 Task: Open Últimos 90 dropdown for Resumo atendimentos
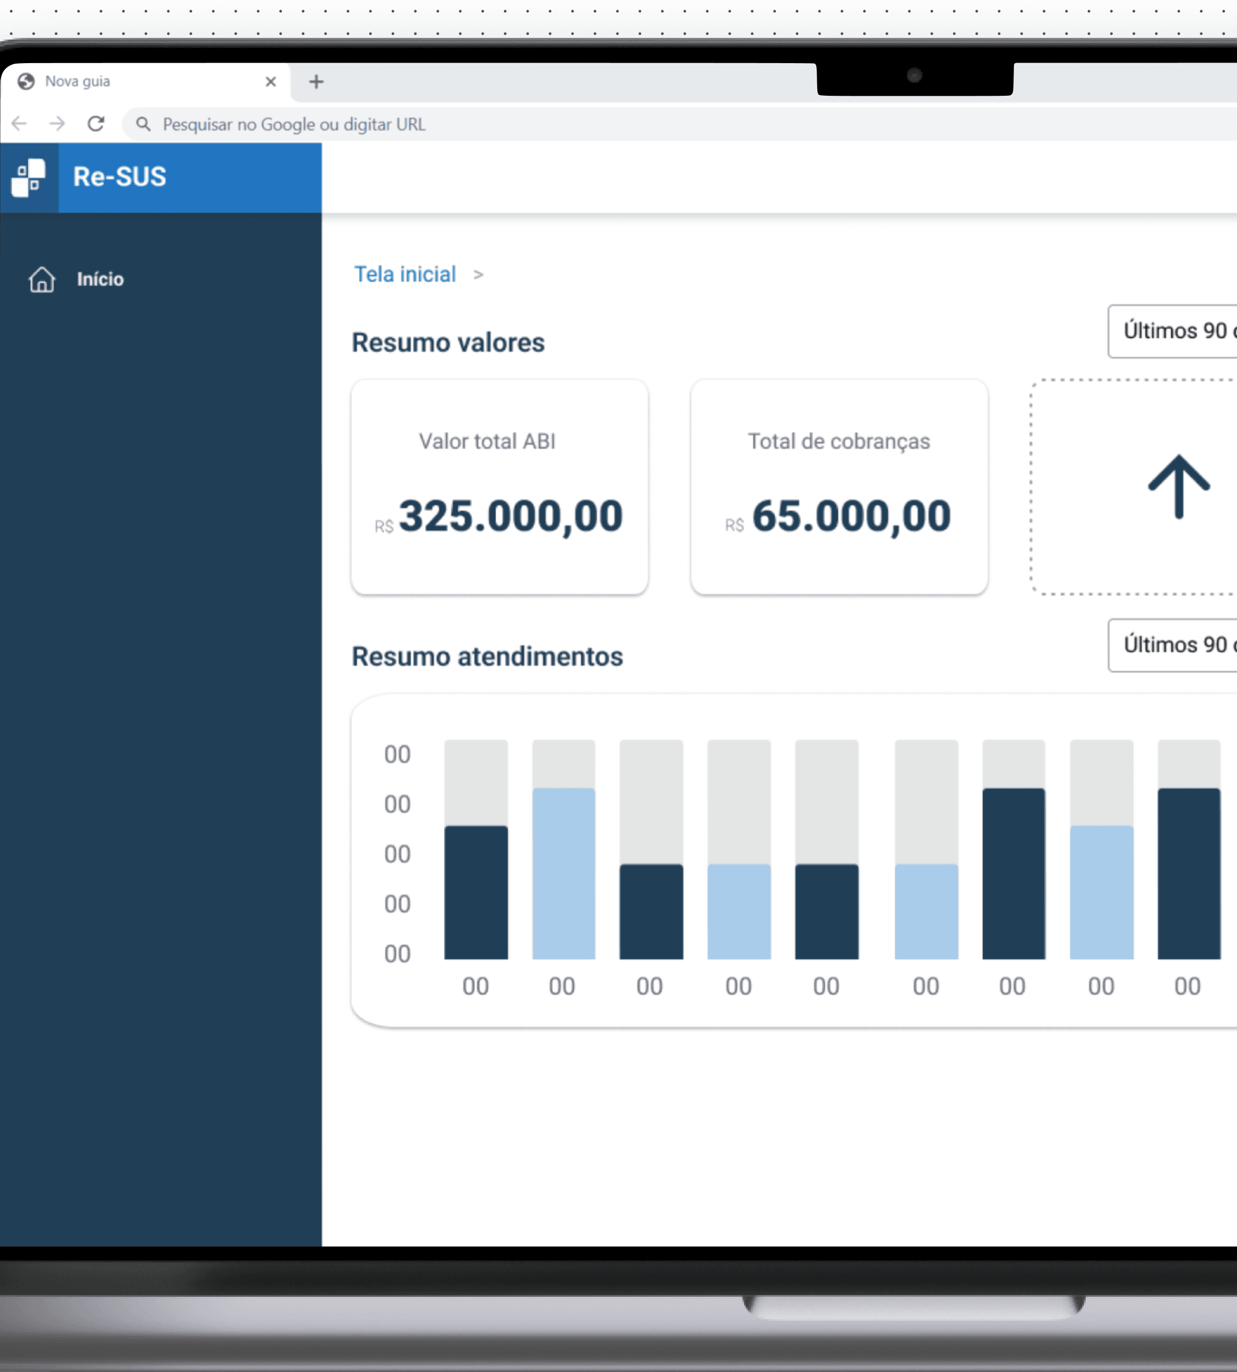(x=1174, y=644)
